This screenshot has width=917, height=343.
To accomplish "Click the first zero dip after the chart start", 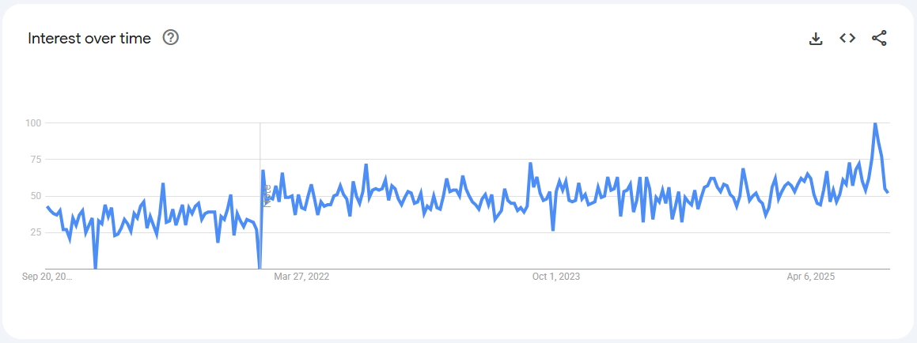I will [96, 268].
